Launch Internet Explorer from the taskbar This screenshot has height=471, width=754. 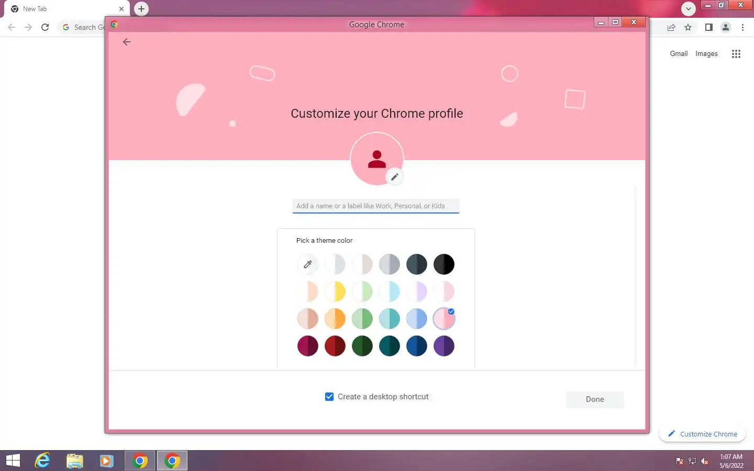42,461
